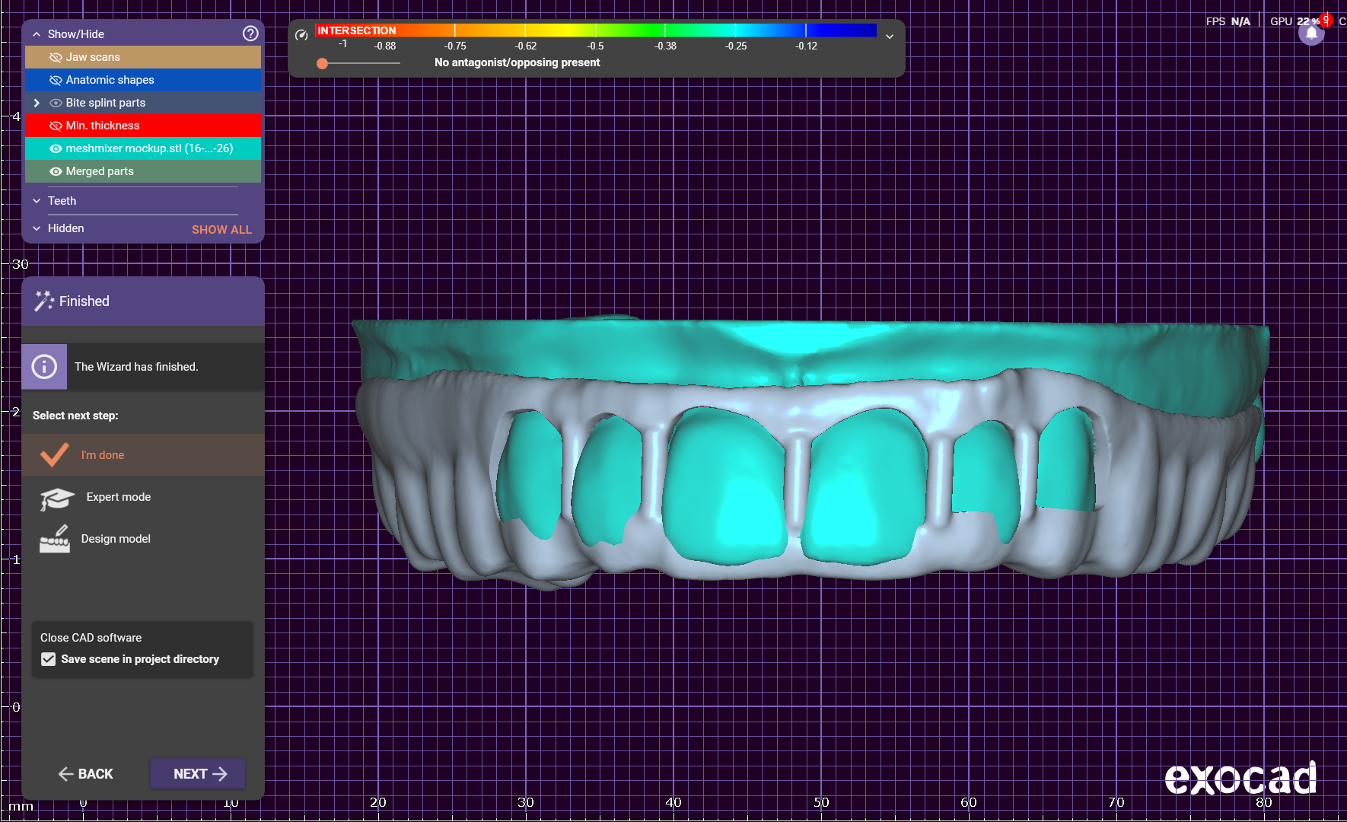This screenshot has width=1347, height=822.
Task: Click the notification bell icon
Action: tap(1311, 33)
